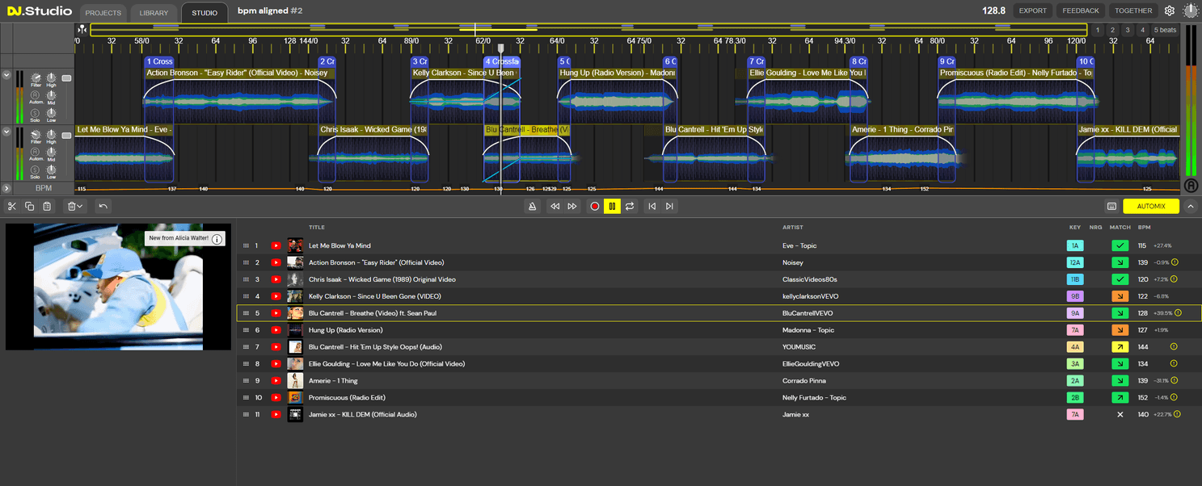
Task: Click the info icon on video preview
Action: [x=217, y=239]
